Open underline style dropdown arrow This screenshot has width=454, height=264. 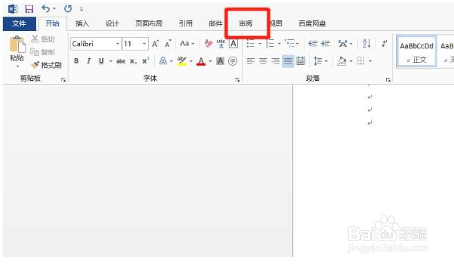tap(111, 62)
